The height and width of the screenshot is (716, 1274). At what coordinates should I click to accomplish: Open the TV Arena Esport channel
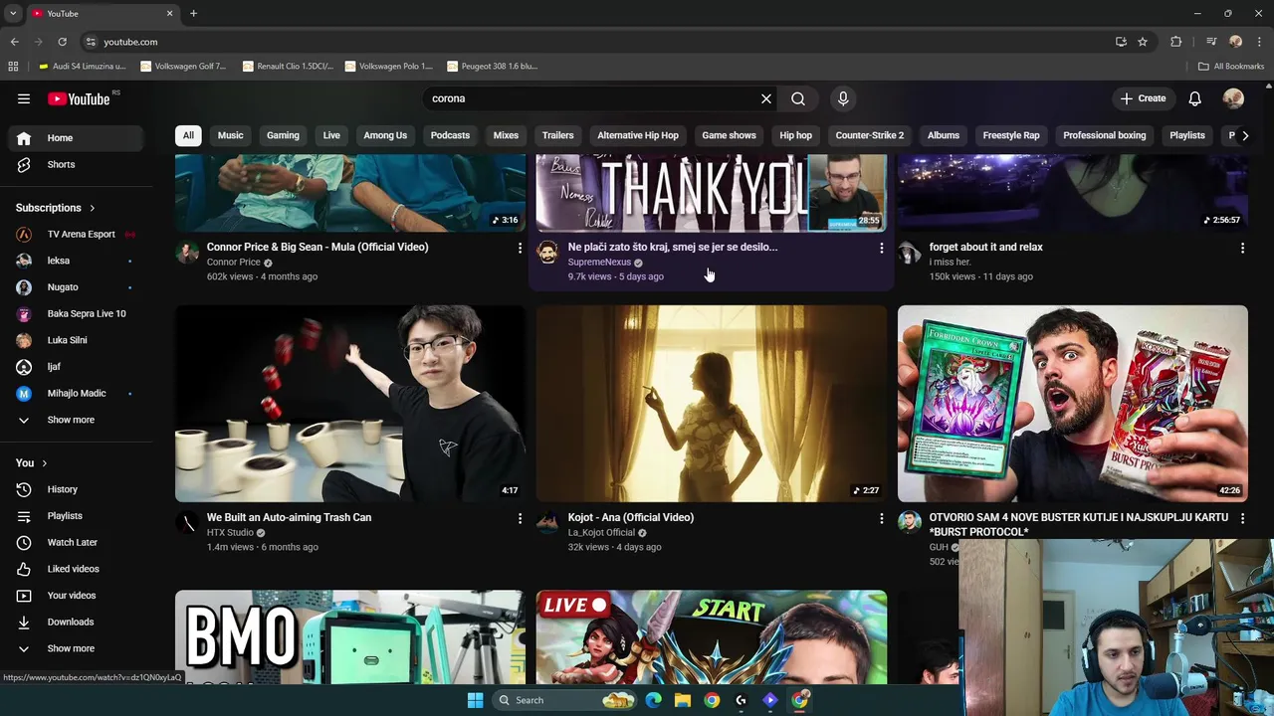(77, 234)
